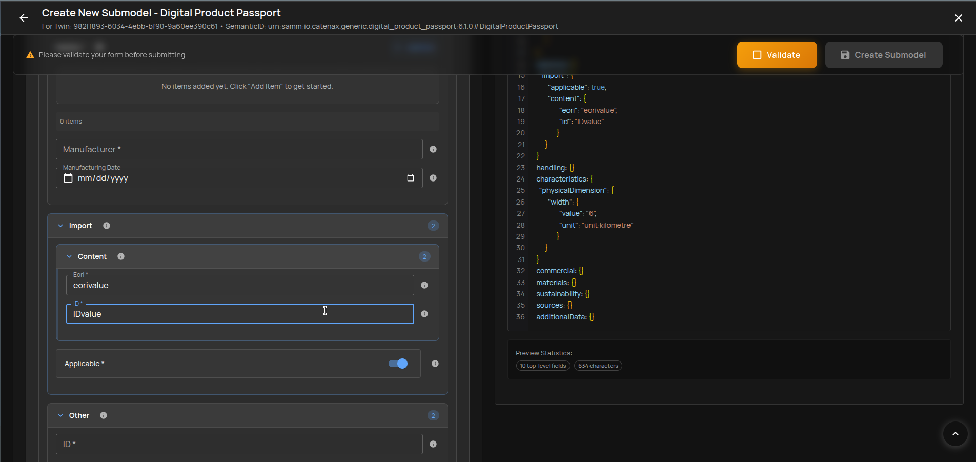Click info icon beside Eori field

click(424, 285)
